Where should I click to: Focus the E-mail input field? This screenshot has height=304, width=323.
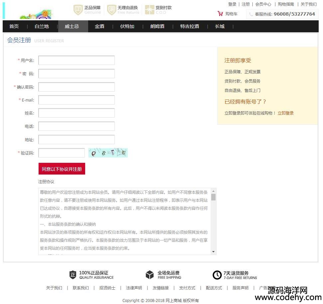(77, 100)
